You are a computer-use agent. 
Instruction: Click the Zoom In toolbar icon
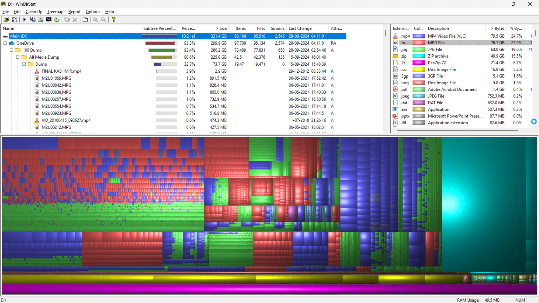(x=95, y=19)
